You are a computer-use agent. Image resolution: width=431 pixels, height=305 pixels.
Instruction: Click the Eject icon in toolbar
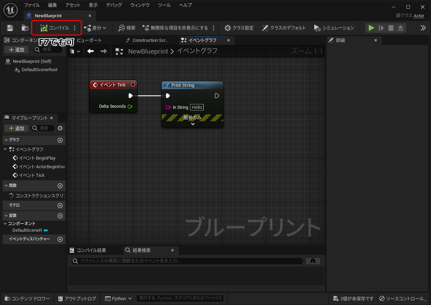(x=401, y=28)
